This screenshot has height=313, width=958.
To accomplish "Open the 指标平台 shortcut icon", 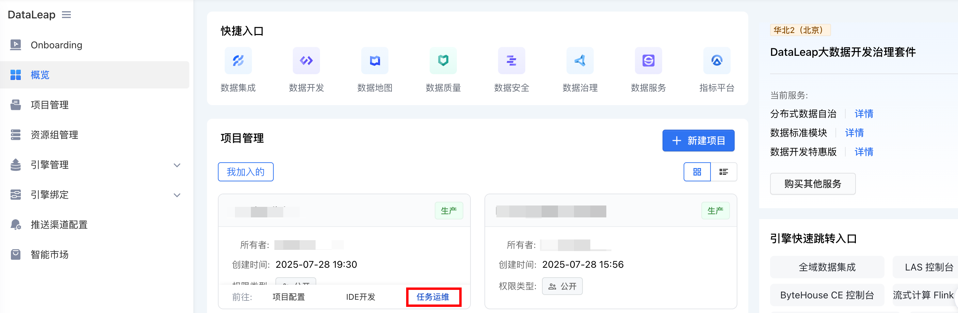I will coord(717,61).
